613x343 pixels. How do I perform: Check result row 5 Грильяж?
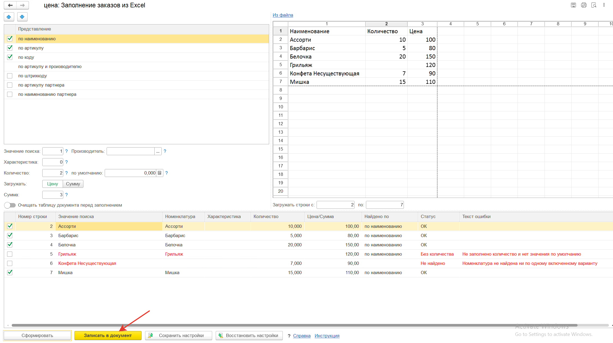(10, 254)
